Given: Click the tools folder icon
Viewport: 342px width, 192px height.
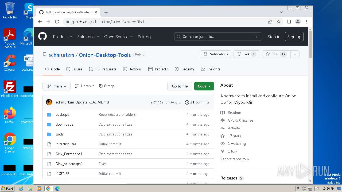Looking at the screenshot, I should (49, 134).
